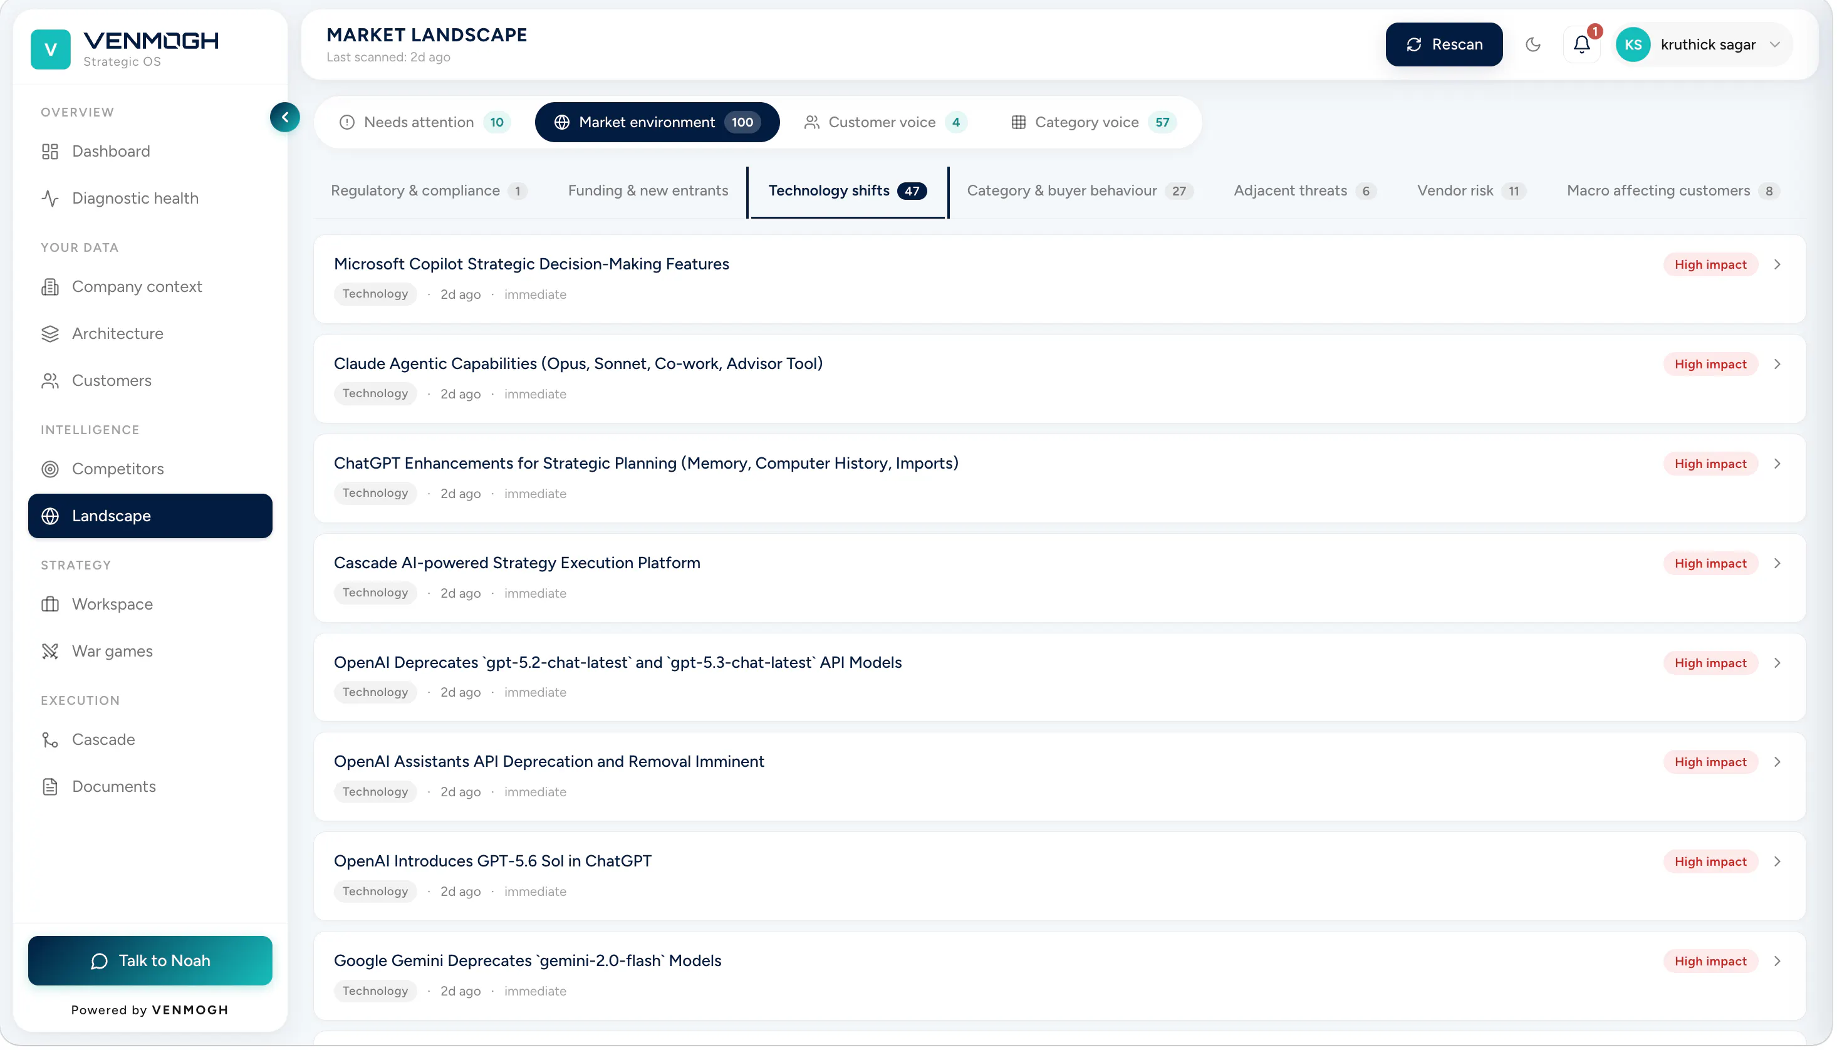Viewport: 1837px width, 1050px height.
Task: Click the chat bubble icon on Talk to Noah
Action: [x=100, y=962]
